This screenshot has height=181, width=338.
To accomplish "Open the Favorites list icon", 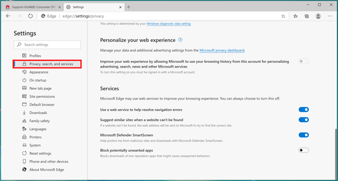I will click(x=296, y=16).
